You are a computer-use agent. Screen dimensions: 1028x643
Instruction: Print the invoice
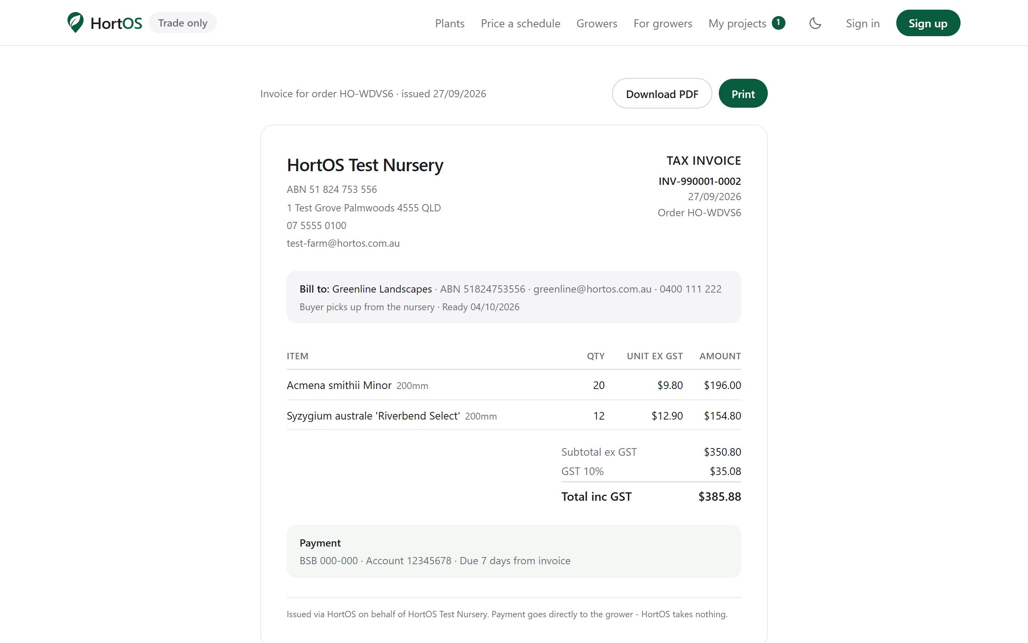tap(742, 94)
